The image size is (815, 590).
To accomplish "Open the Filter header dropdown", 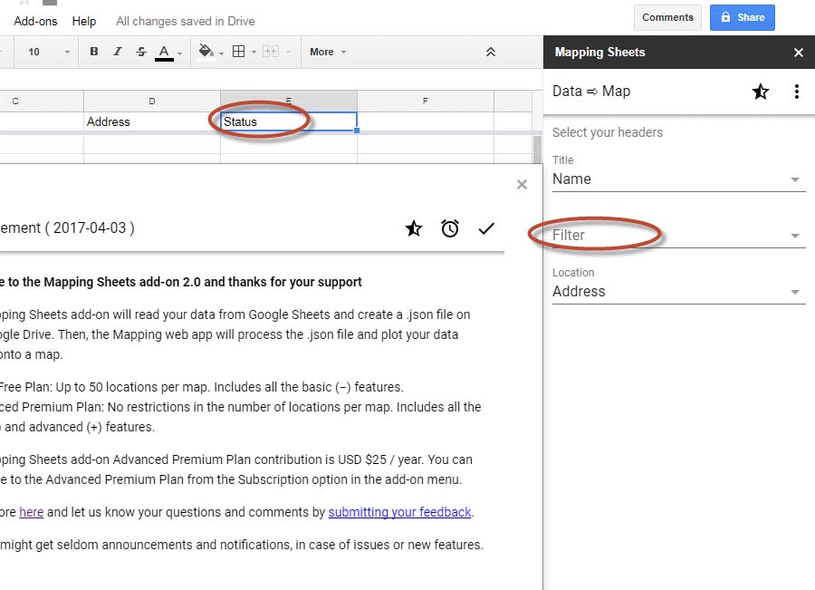I will pyautogui.click(x=678, y=235).
